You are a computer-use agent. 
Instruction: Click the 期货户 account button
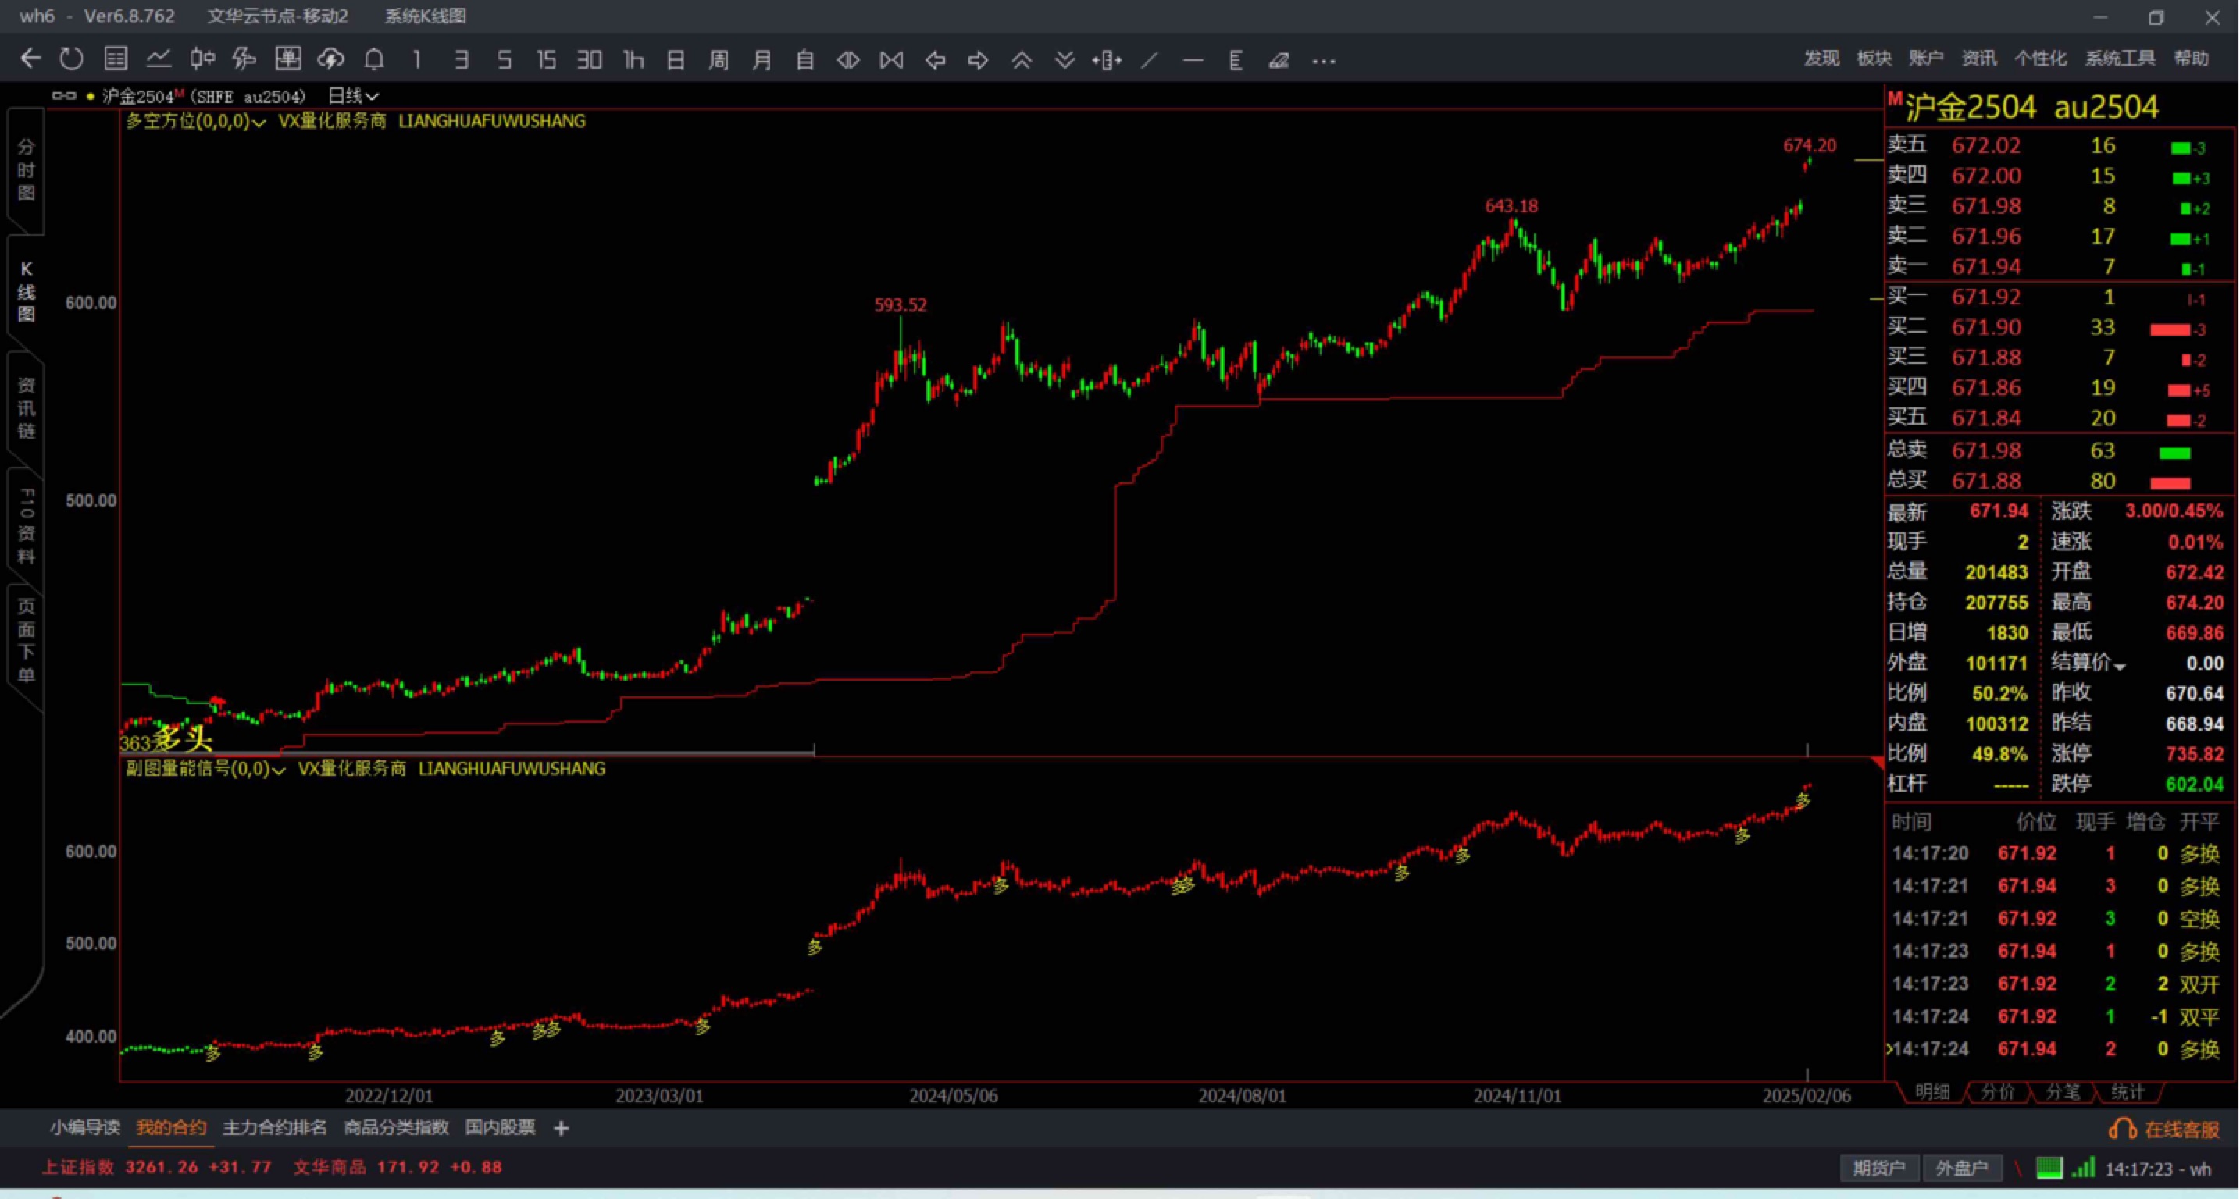coord(1878,1168)
